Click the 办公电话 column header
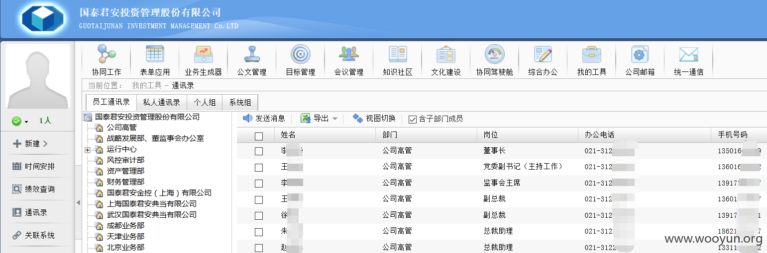The width and height of the screenshot is (767, 253). pos(645,135)
